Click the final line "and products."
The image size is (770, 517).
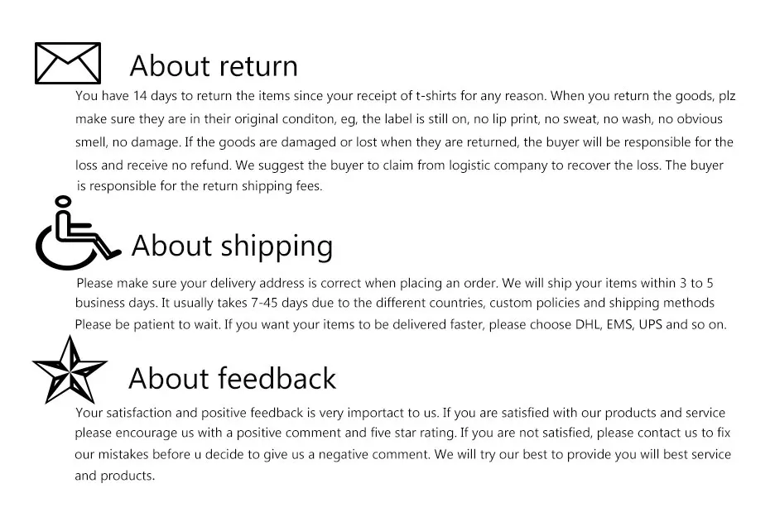(114, 476)
